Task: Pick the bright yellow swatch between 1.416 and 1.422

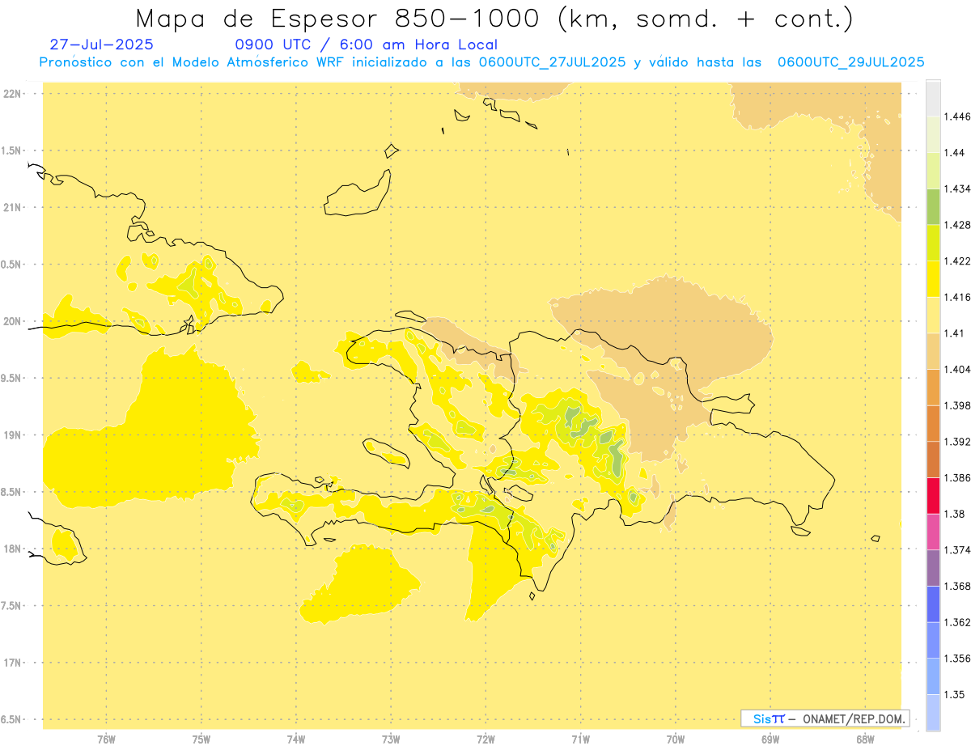Action: [933, 279]
